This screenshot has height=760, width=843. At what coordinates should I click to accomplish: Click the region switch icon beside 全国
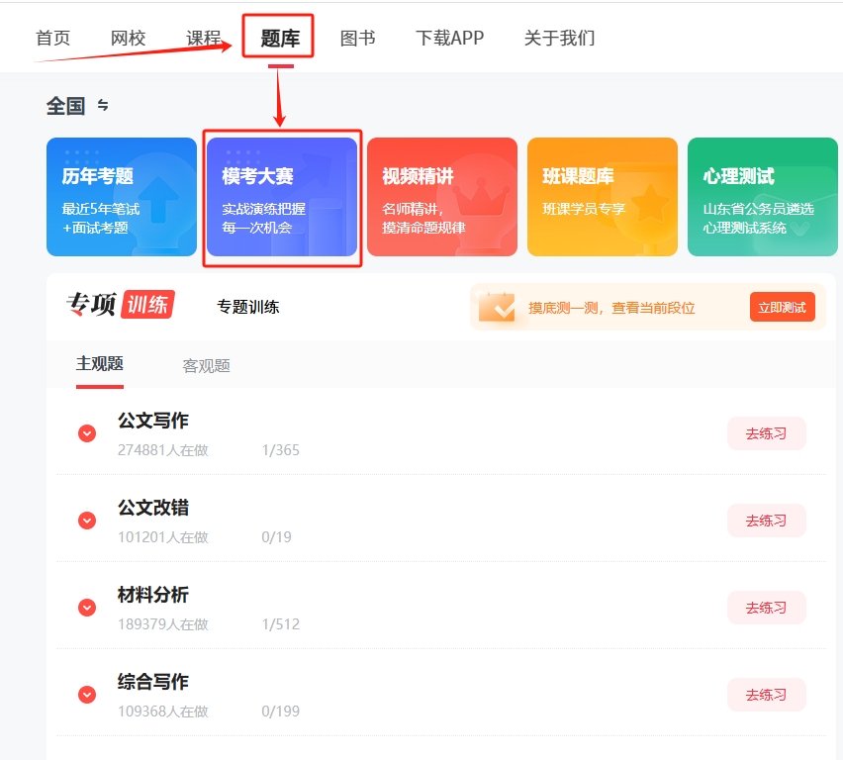pos(103,106)
